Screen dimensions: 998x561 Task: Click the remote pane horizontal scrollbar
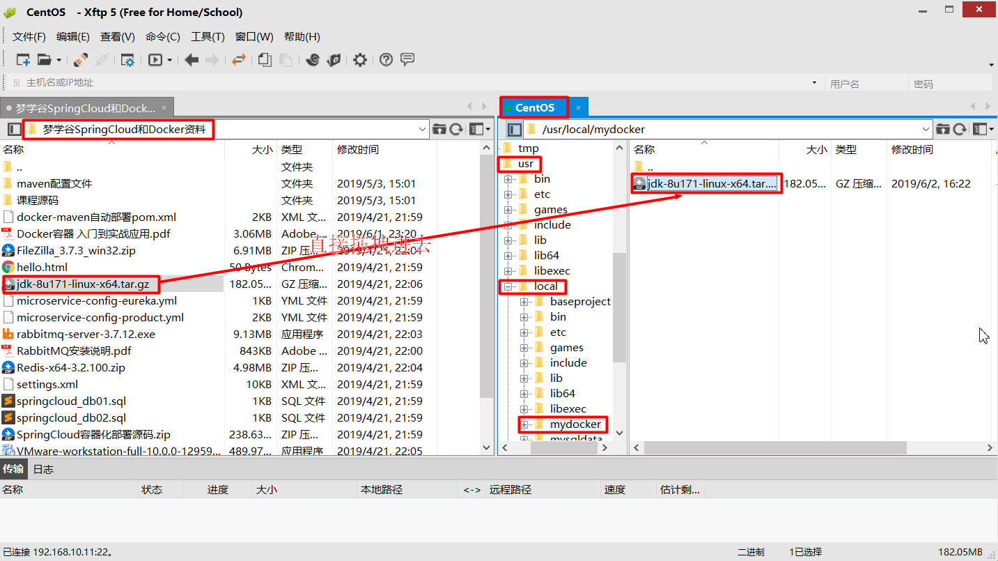point(775,448)
